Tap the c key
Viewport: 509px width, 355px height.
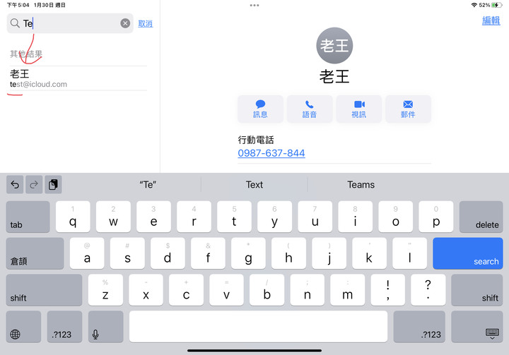pos(186,290)
